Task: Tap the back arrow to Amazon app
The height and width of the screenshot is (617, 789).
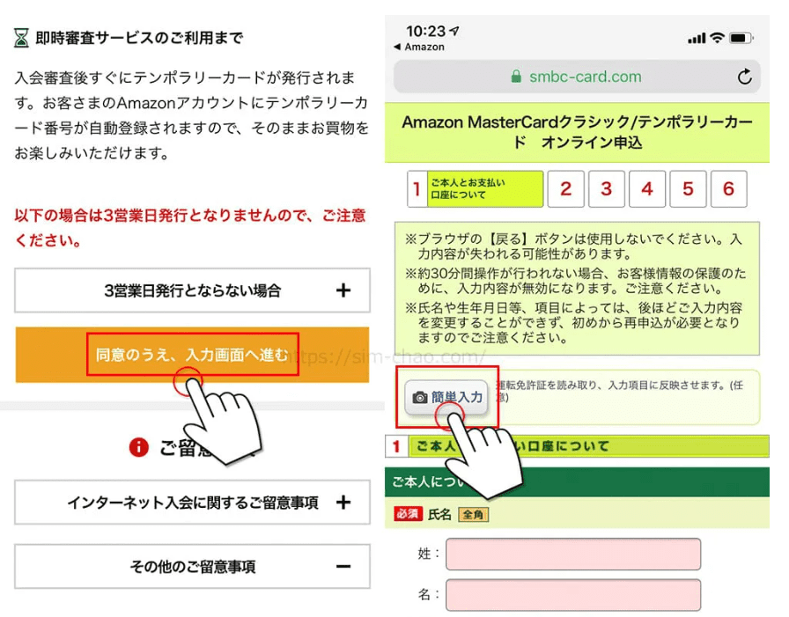Action: [397, 47]
